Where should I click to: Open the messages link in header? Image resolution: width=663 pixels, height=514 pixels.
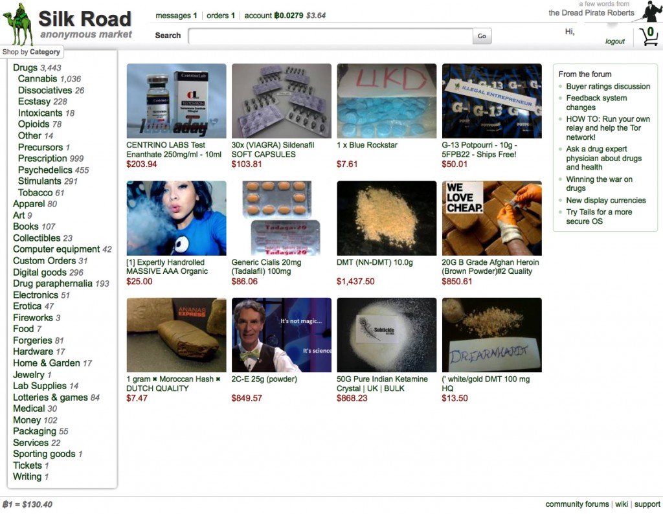(x=176, y=16)
